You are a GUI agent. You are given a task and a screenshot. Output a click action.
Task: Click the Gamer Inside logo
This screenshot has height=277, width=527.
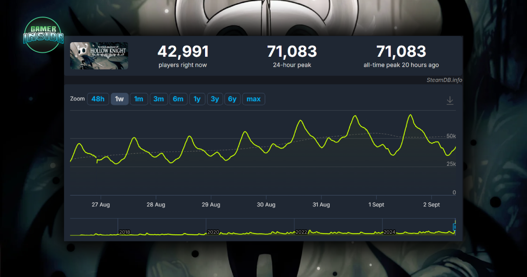pos(43,35)
